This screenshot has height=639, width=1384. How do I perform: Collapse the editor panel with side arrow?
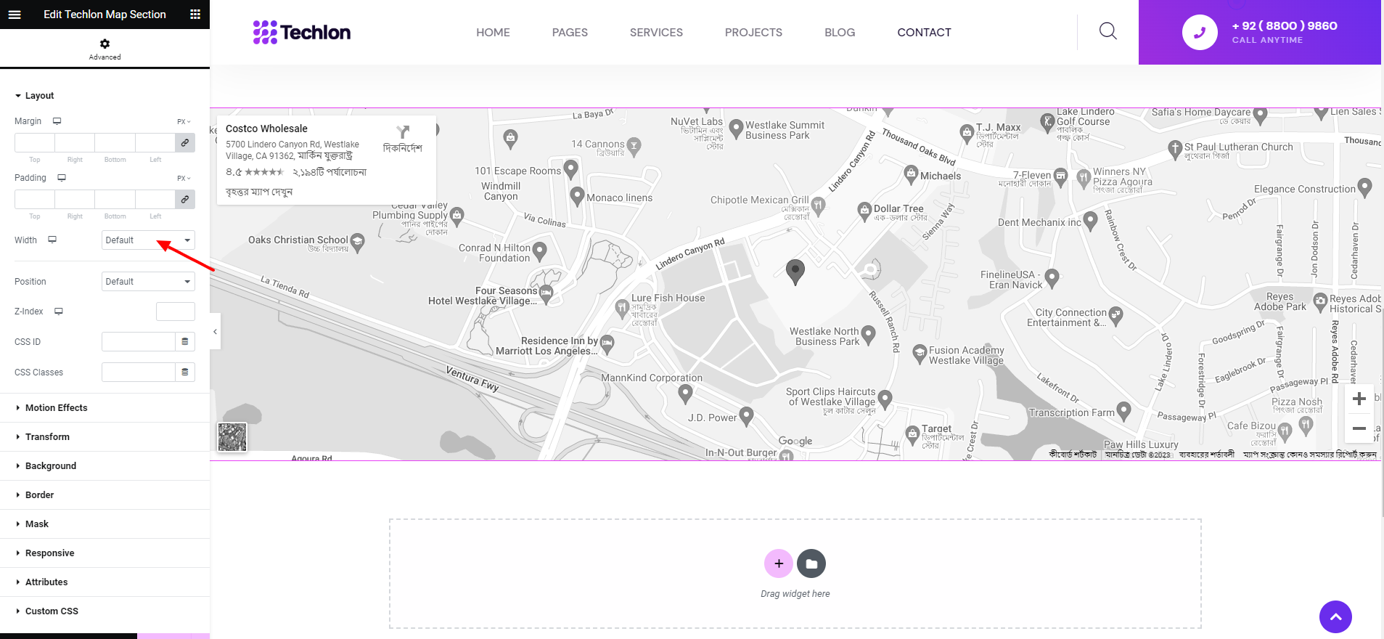tap(215, 332)
